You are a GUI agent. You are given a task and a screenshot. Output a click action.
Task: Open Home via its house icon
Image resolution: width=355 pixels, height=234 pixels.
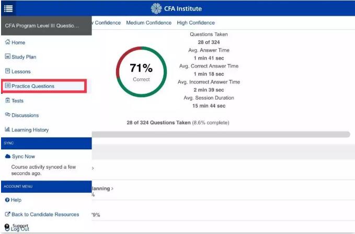(x=7, y=42)
